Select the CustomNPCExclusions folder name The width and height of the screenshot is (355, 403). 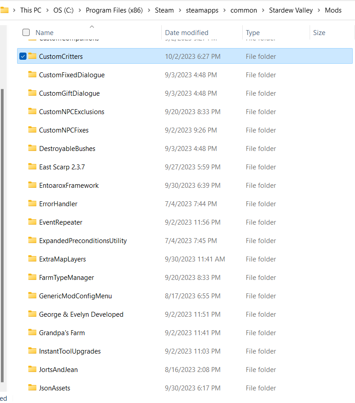pos(71,112)
